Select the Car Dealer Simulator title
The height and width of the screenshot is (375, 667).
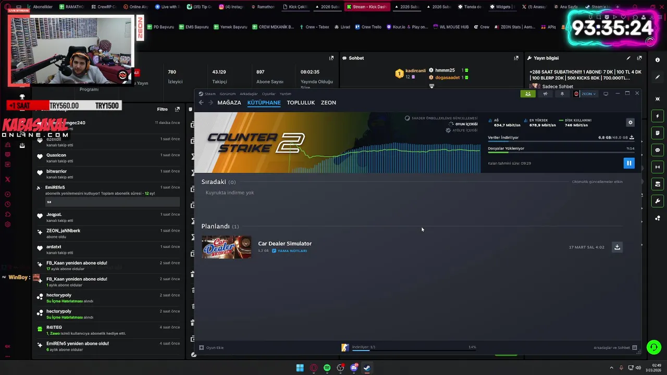[x=285, y=243]
